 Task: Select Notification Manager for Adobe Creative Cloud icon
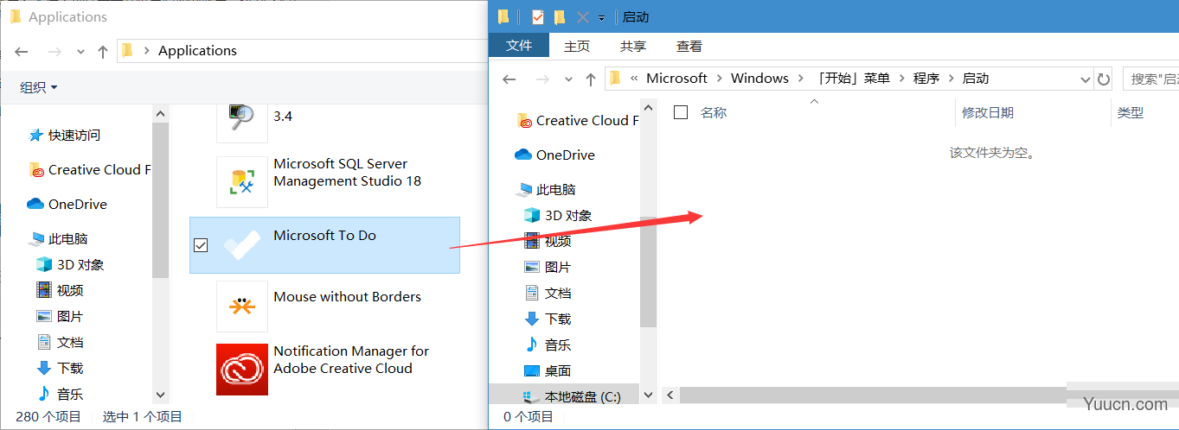[x=242, y=369]
